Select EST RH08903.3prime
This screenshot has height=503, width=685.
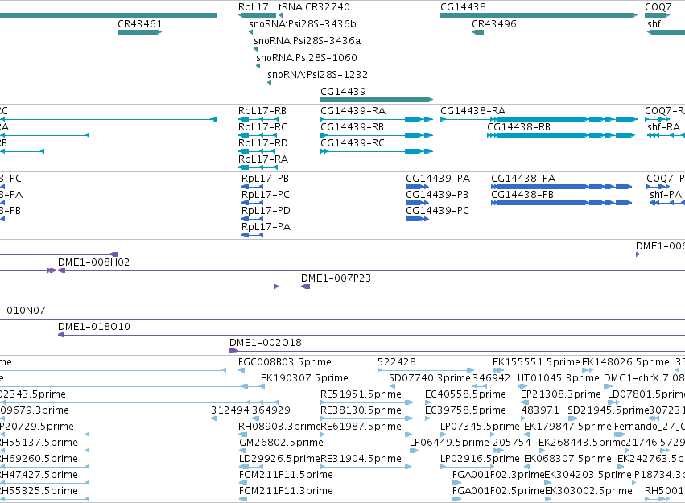pyautogui.click(x=279, y=427)
